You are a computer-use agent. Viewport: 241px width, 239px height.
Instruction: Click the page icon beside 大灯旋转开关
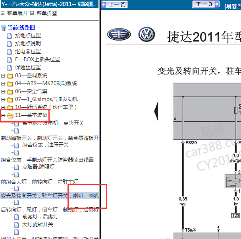(16, 225)
